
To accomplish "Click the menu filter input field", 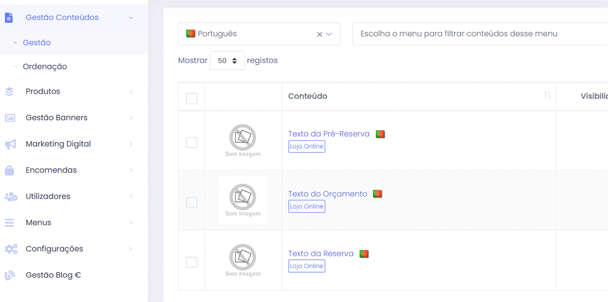I will (x=479, y=34).
